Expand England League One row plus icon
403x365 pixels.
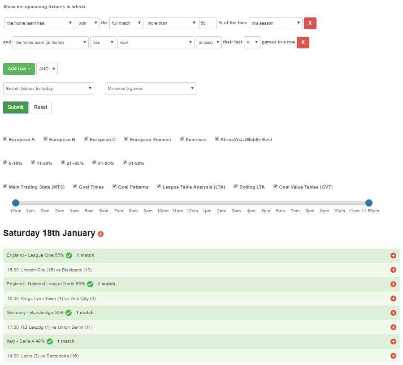pos(393,255)
